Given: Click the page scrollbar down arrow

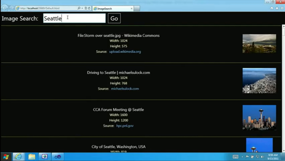Looking at the screenshot, I should pos(284,151).
